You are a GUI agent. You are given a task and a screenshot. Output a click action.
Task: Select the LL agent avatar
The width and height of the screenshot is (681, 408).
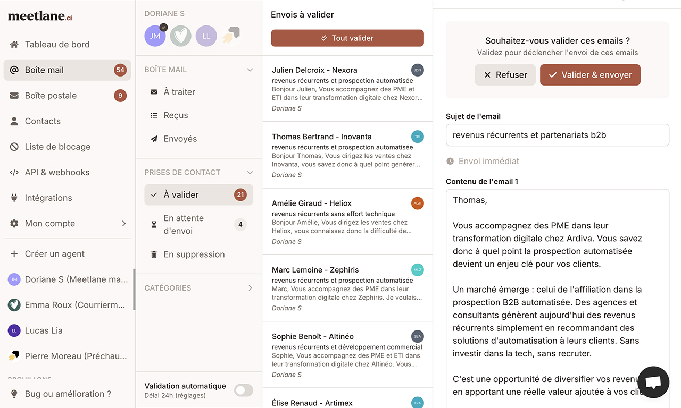coord(206,36)
